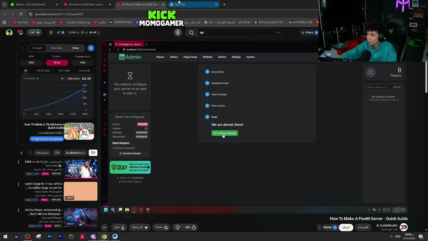Open the Ramy Sabry Flamenco Medley thumbnail
Viewport: 428px width, 241px height.
(x=81, y=169)
